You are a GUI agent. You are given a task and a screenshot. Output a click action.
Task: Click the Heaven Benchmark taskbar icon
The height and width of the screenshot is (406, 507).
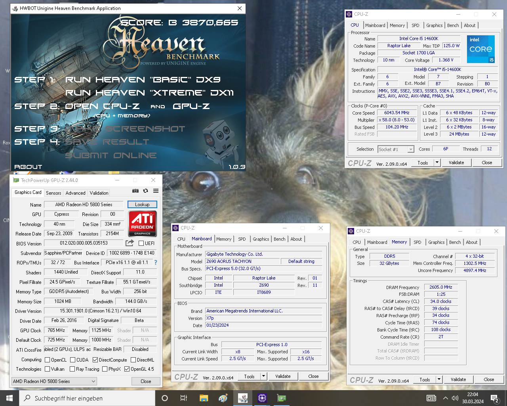coord(242,398)
